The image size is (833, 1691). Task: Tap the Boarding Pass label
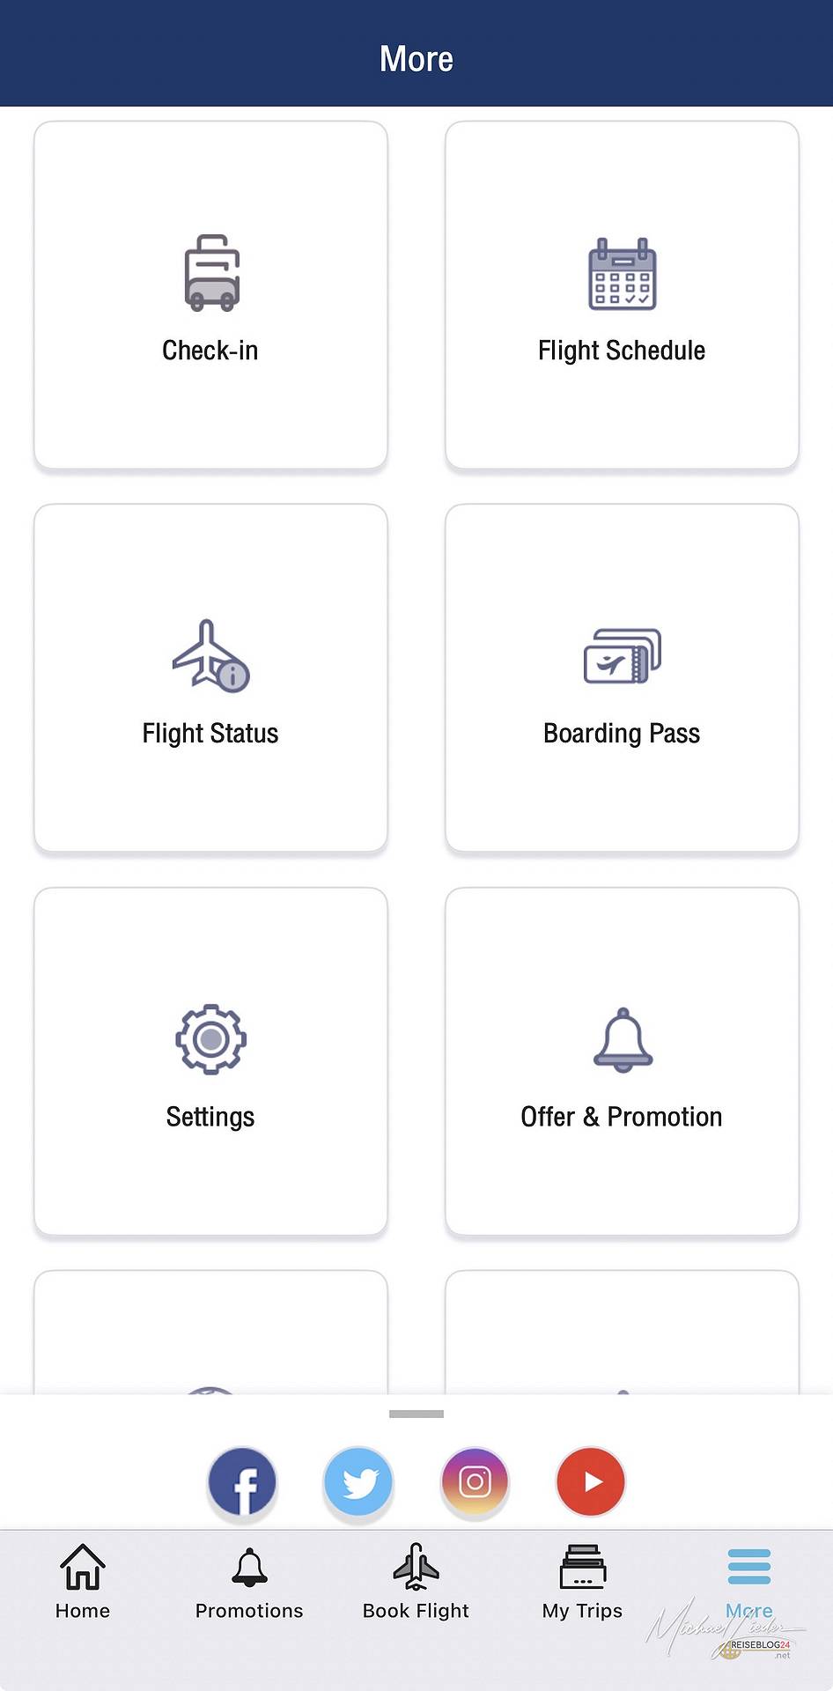pos(622,734)
